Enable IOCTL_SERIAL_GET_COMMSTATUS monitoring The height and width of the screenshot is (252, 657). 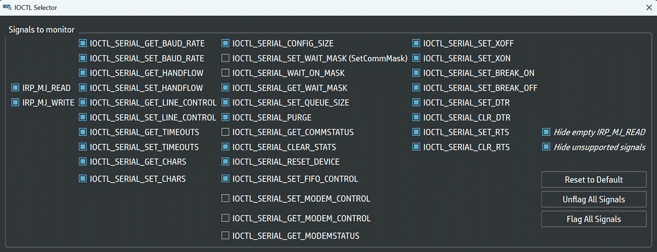(x=226, y=132)
